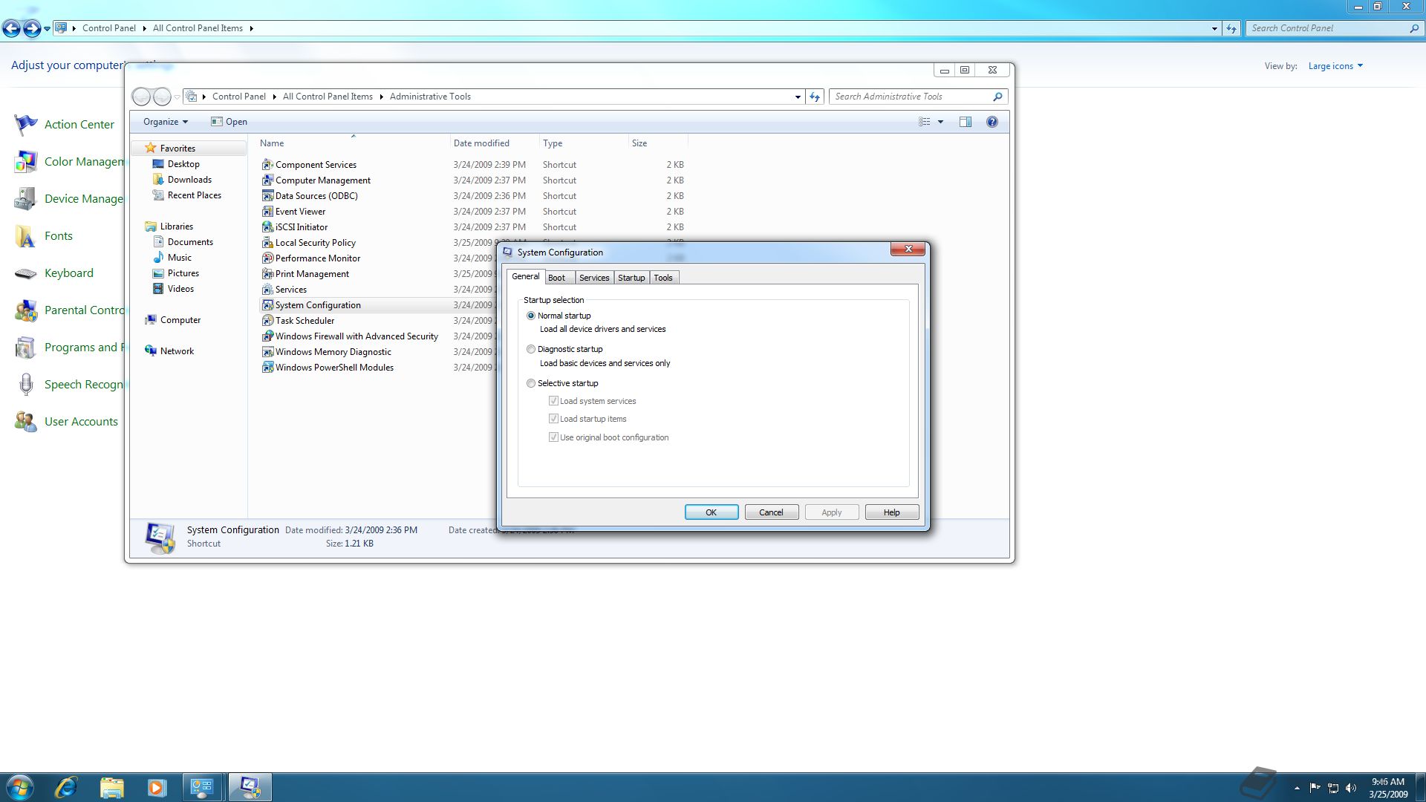Open the View by Large icons dropdown
1426x802 pixels.
click(1335, 66)
